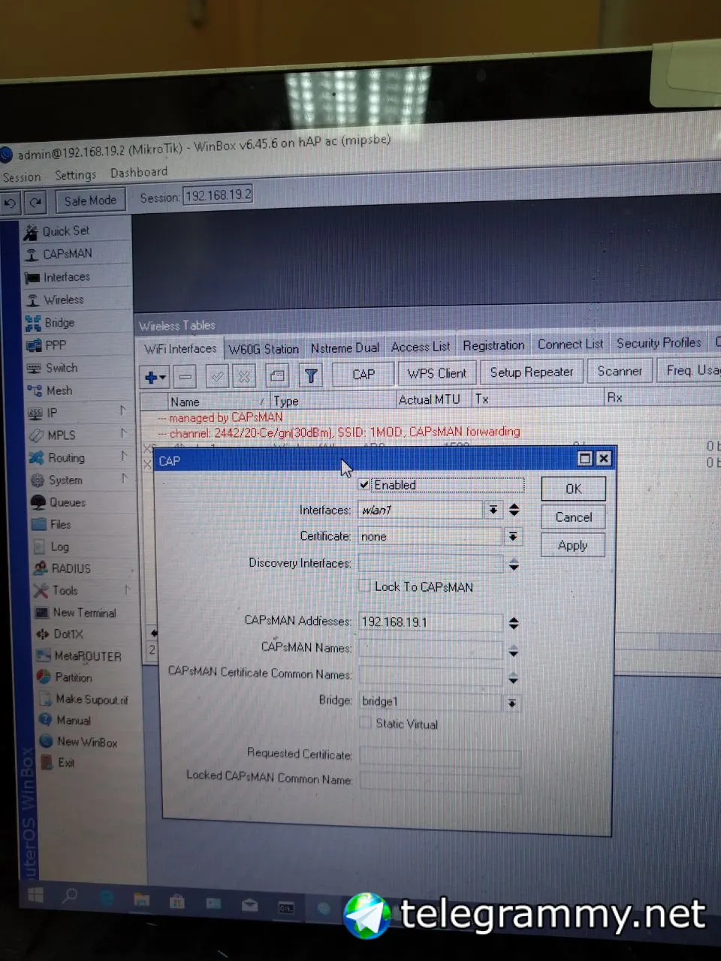Click the redo arrow button

[x=36, y=202]
